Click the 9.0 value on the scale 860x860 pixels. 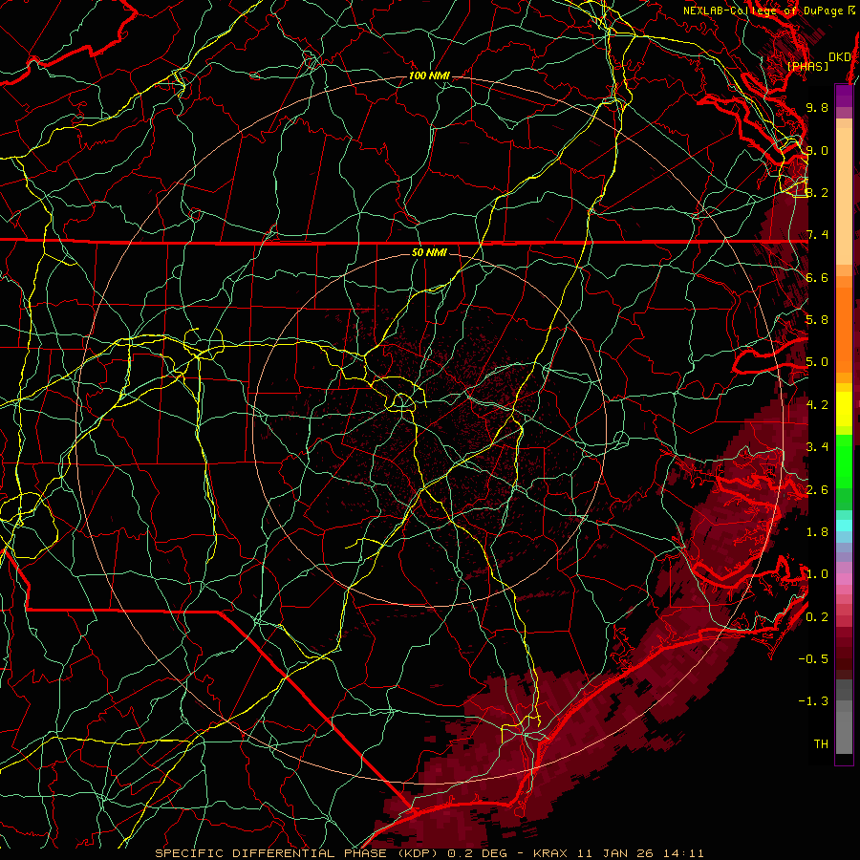click(817, 150)
